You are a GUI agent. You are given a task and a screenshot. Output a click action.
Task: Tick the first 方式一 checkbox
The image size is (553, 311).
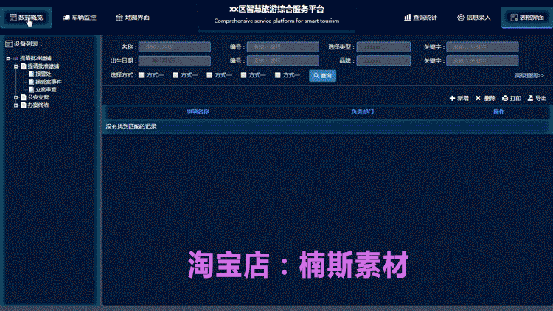142,75
